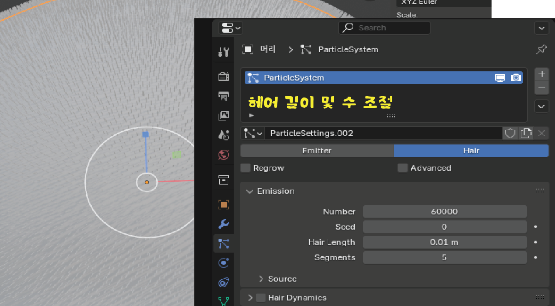Viewport: 555px width, 306px height.
Task: Open the World properties tab
Action: click(224, 155)
